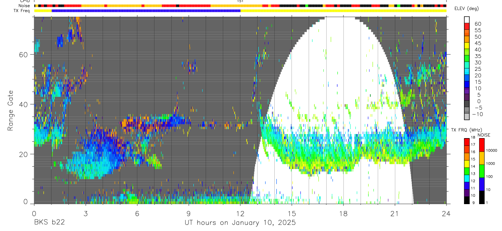
Task: Select the 'UT hours on January 10, 2025' caption
Action: point(240,223)
